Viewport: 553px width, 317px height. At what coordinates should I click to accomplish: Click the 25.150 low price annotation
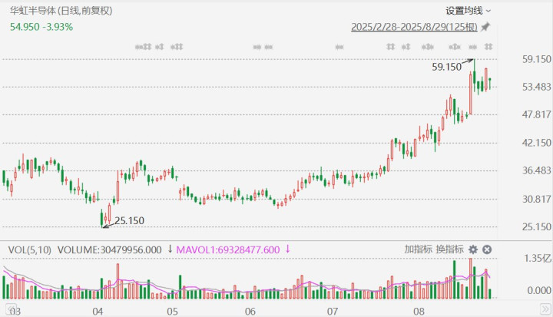[x=129, y=220]
